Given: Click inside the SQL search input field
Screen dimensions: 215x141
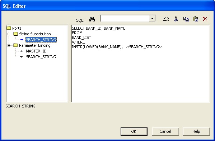Looking at the screenshot, I should click(x=125, y=19).
